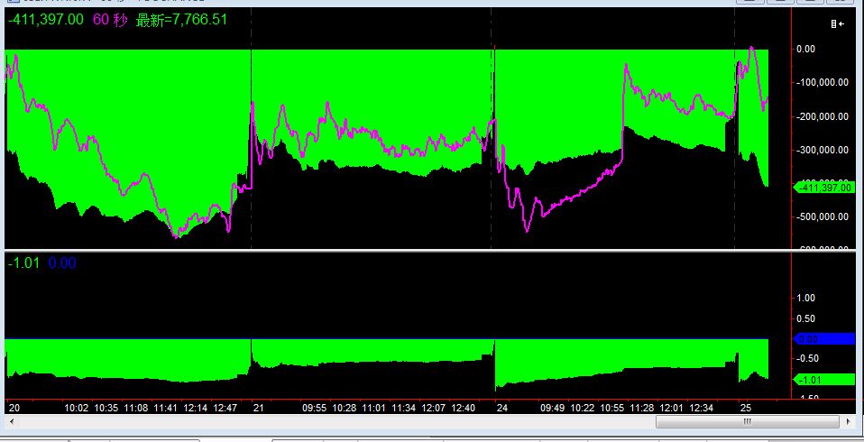Click the panel toggle icon at chart top-right

[x=838, y=23]
